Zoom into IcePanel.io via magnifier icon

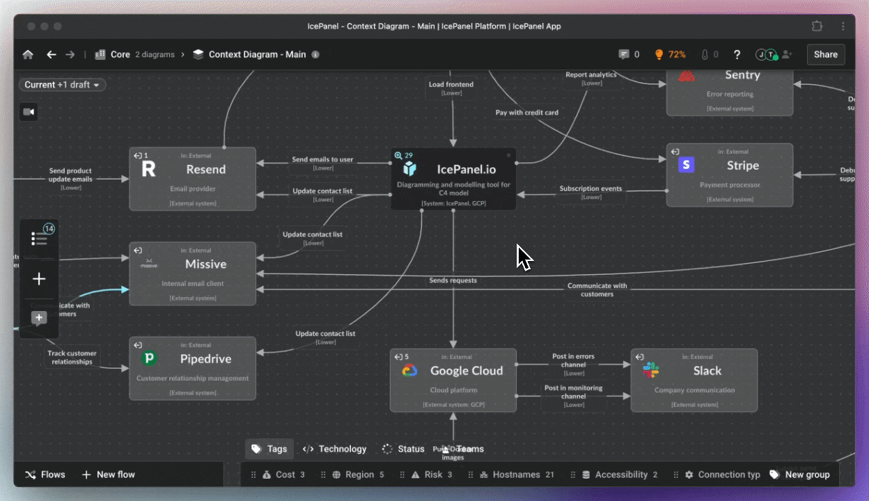pyautogui.click(x=398, y=156)
